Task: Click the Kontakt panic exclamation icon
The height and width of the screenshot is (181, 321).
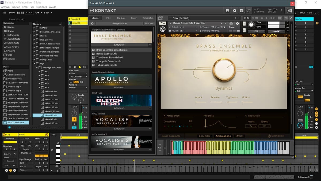Action: pyautogui.click(x=281, y=10)
